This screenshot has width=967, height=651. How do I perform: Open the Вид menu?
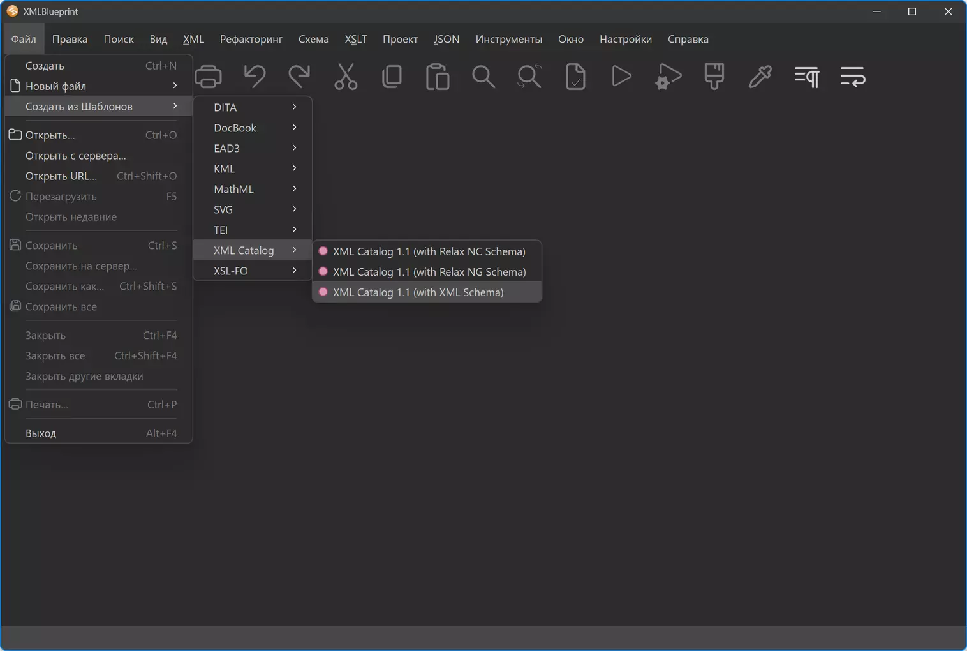[x=158, y=39]
